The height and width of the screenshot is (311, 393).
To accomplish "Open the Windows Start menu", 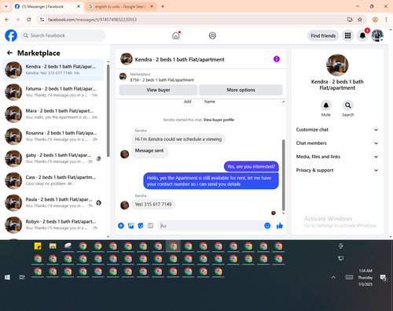I will (x=7, y=277).
